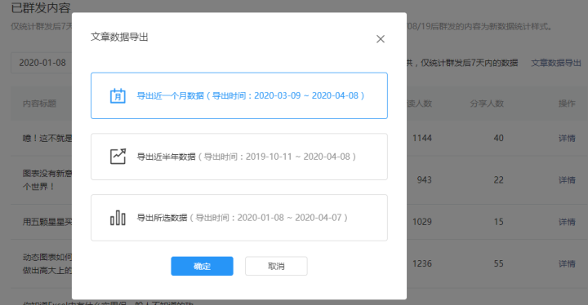The width and height of the screenshot is (588, 305).
Task: Click 内容标题 column header
Action: pos(39,104)
